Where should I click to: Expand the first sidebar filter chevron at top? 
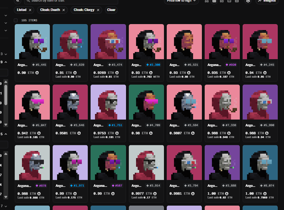coord(6,15)
